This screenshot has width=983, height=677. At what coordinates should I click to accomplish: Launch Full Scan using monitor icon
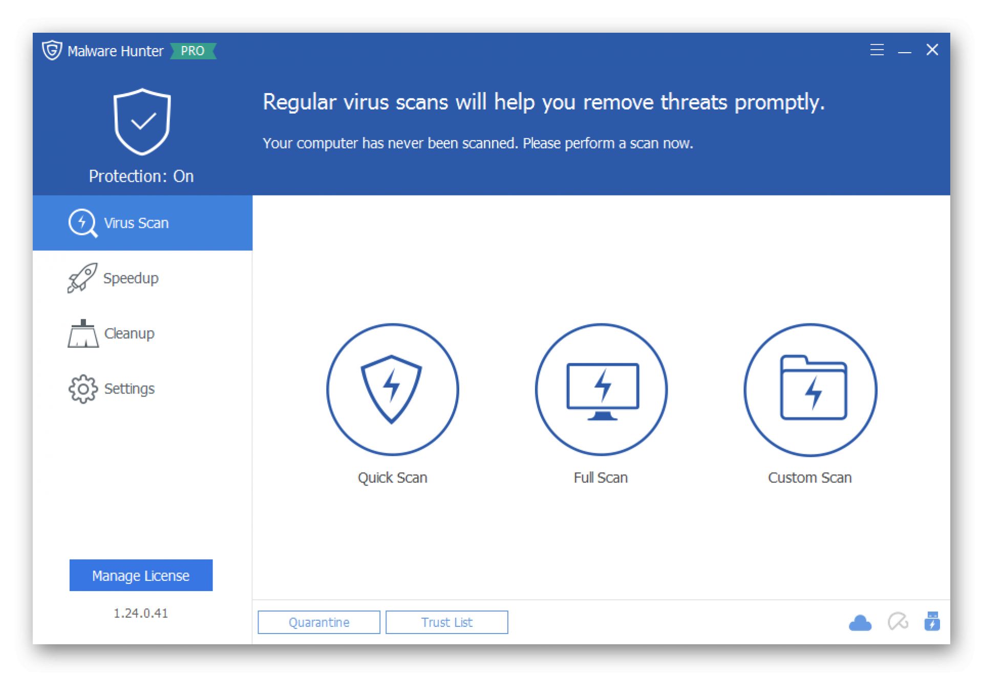601,389
